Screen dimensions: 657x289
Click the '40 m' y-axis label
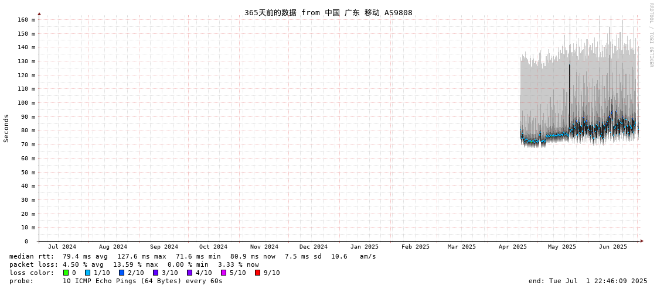(28, 185)
